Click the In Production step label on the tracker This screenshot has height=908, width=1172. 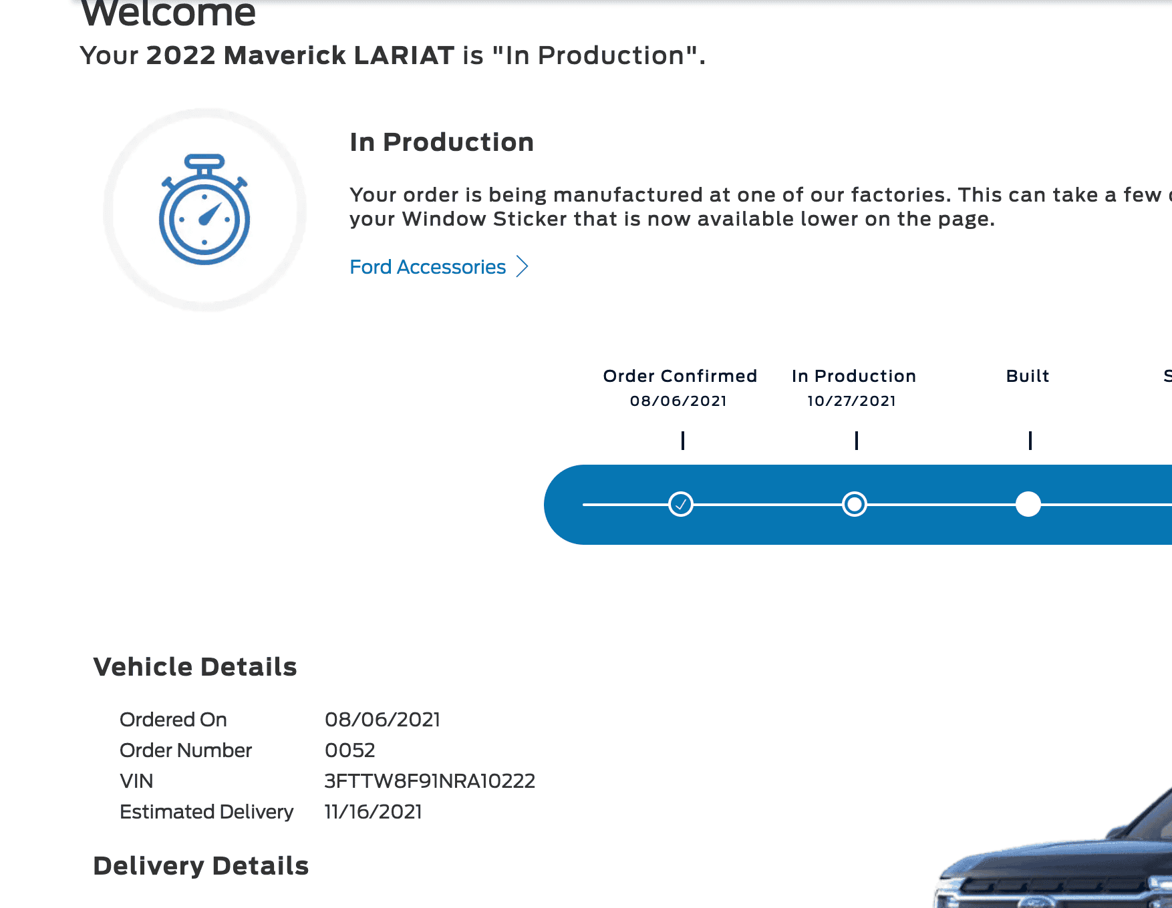click(x=854, y=376)
